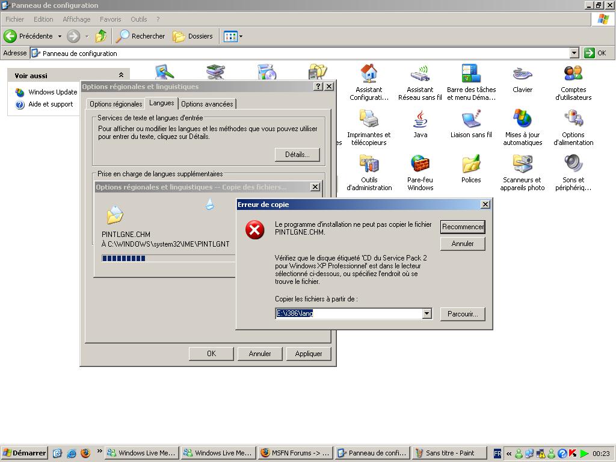Switch to the Options avancées tab
The image size is (616, 462).
click(207, 103)
